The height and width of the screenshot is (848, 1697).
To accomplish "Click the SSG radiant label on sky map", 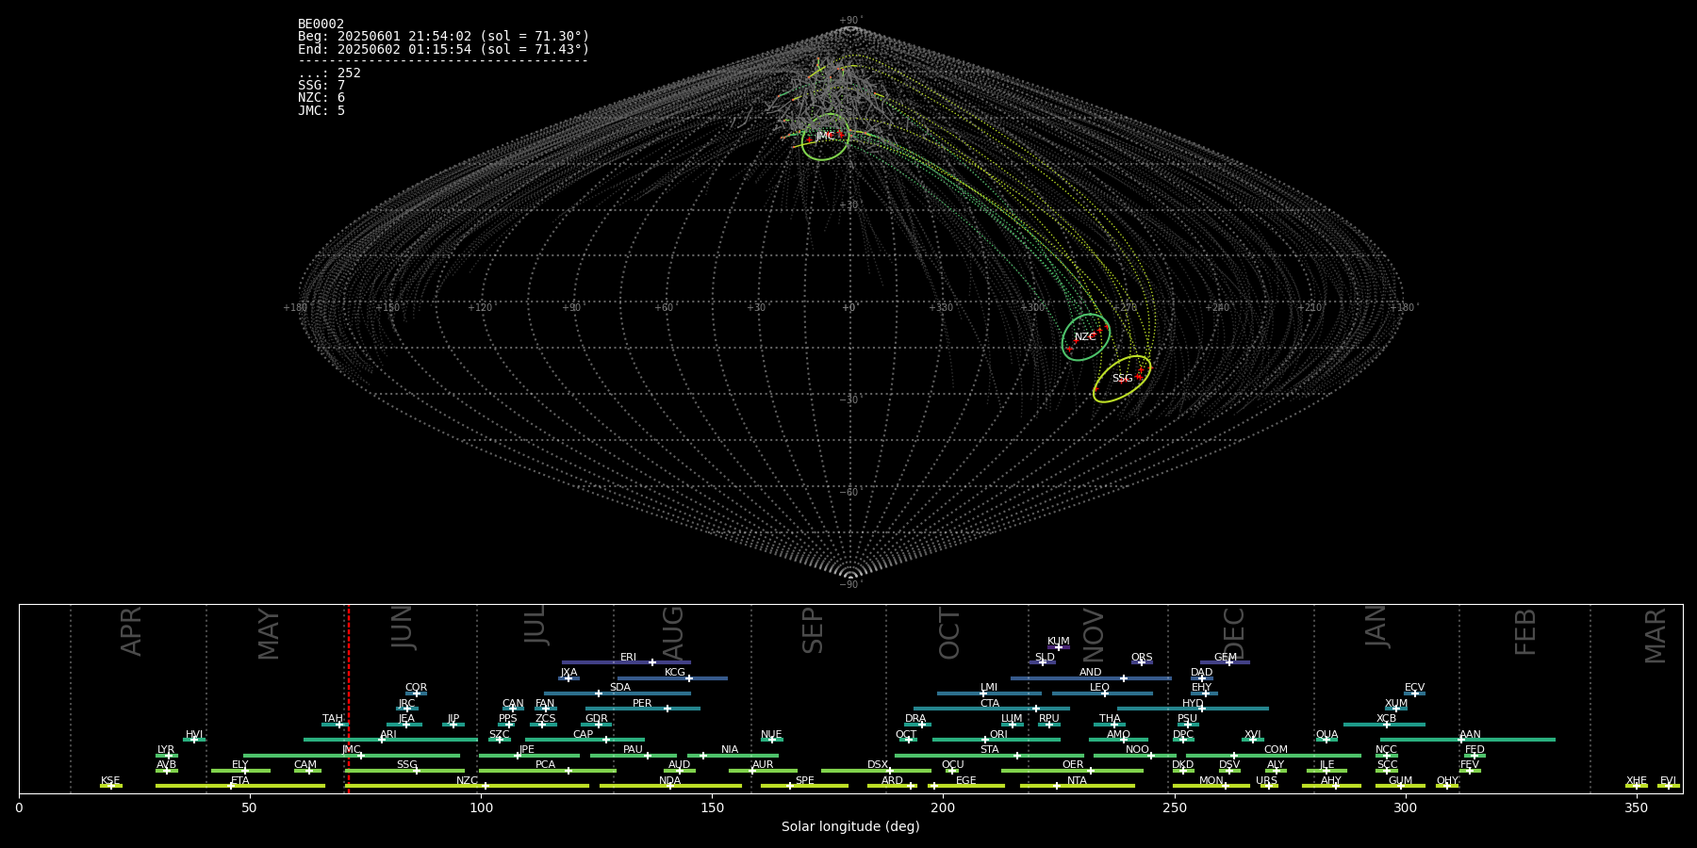I will coord(1122,379).
